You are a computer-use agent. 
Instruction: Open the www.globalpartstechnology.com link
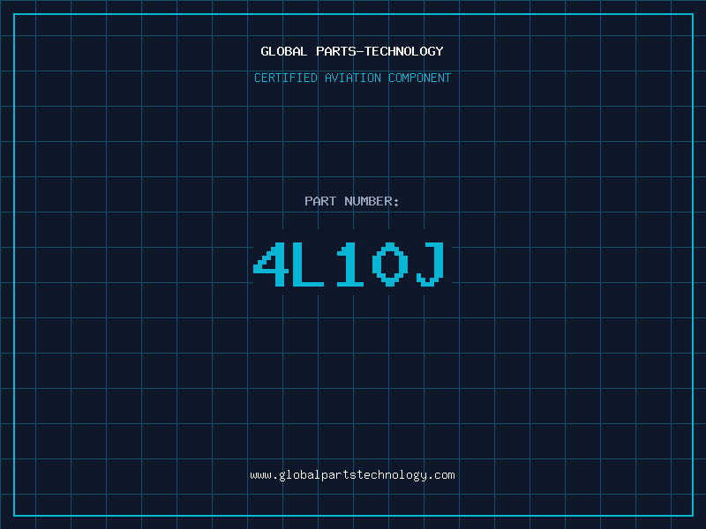point(352,475)
